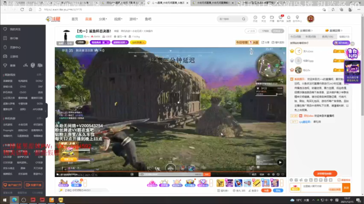
Task: Open the 首页 home tab
Action: click(x=75, y=19)
